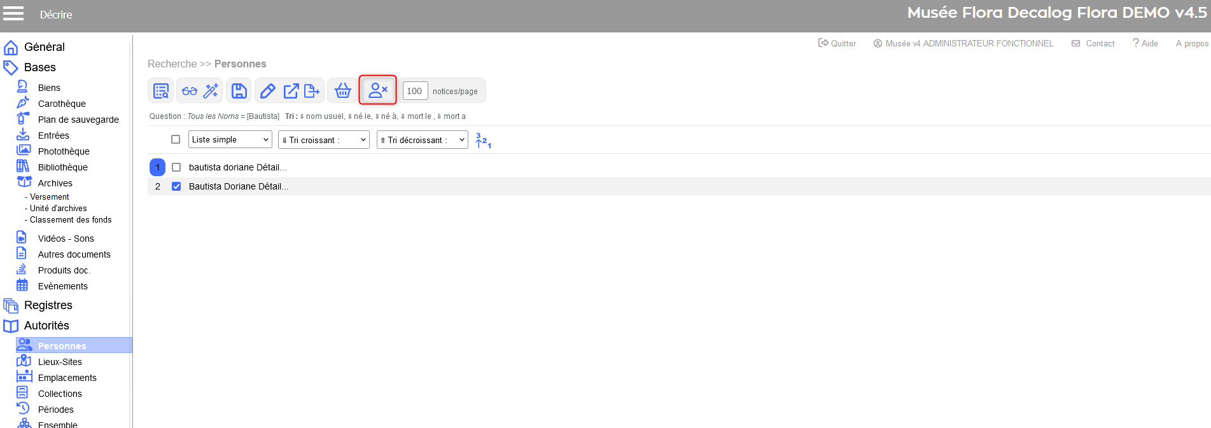This screenshot has height=428, width=1211.
Task: Click the Général home icon
Action: click(x=11, y=48)
